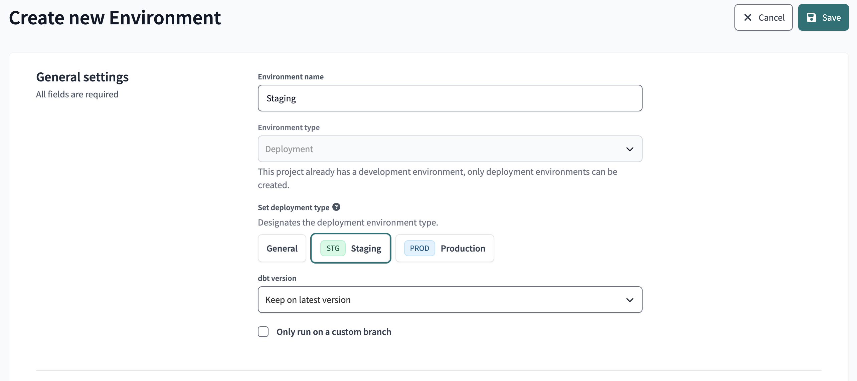This screenshot has height=381, width=857.
Task: Select the Production deployment type option
Action: click(444, 248)
